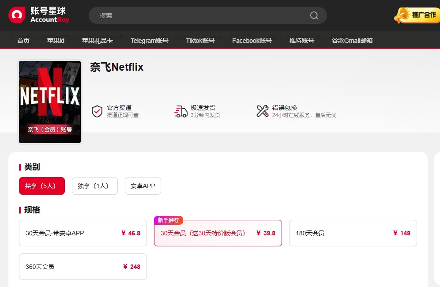
Task: Click the AccountBoy logo icon
Action: point(17,15)
